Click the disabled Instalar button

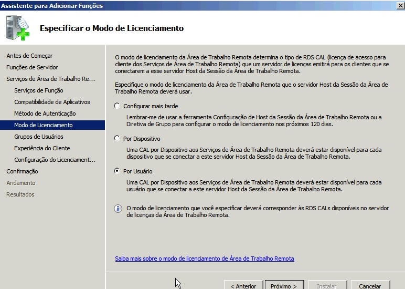[x=327, y=285]
